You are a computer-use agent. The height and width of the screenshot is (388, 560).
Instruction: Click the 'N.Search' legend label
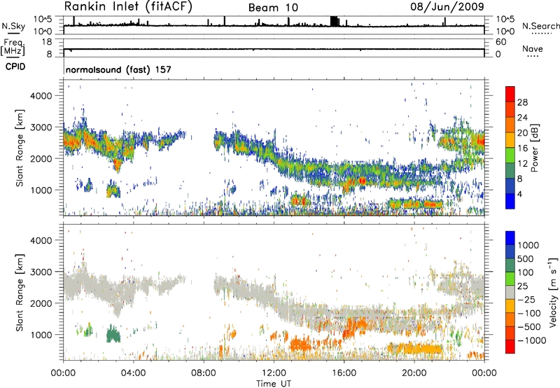point(540,26)
